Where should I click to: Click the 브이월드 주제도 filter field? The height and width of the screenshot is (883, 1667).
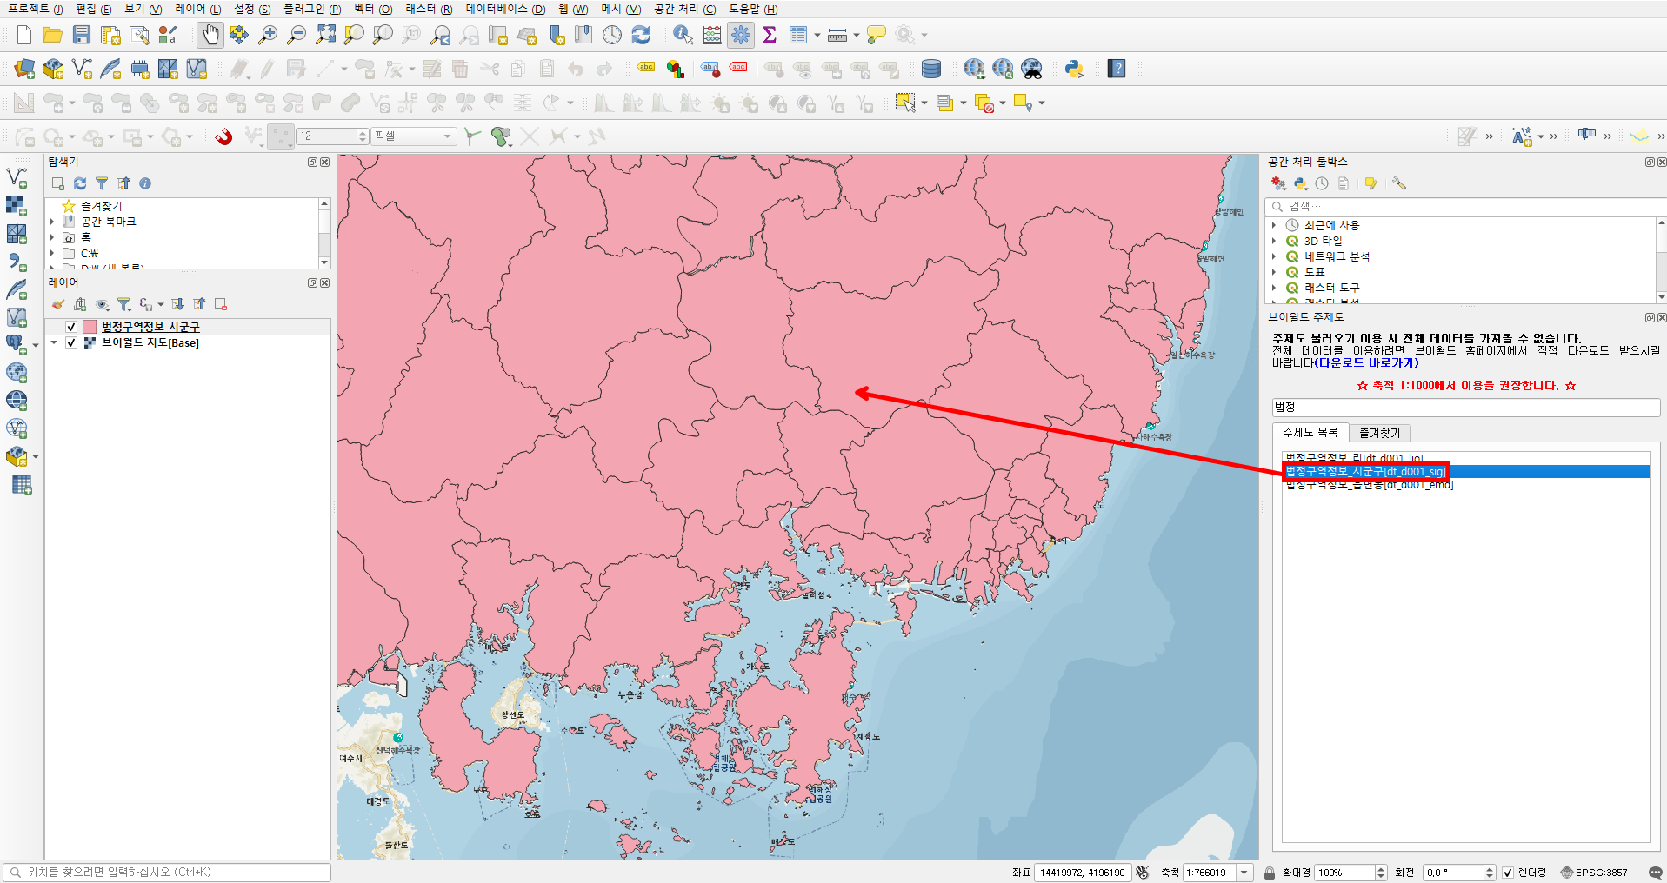pos(1466,407)
